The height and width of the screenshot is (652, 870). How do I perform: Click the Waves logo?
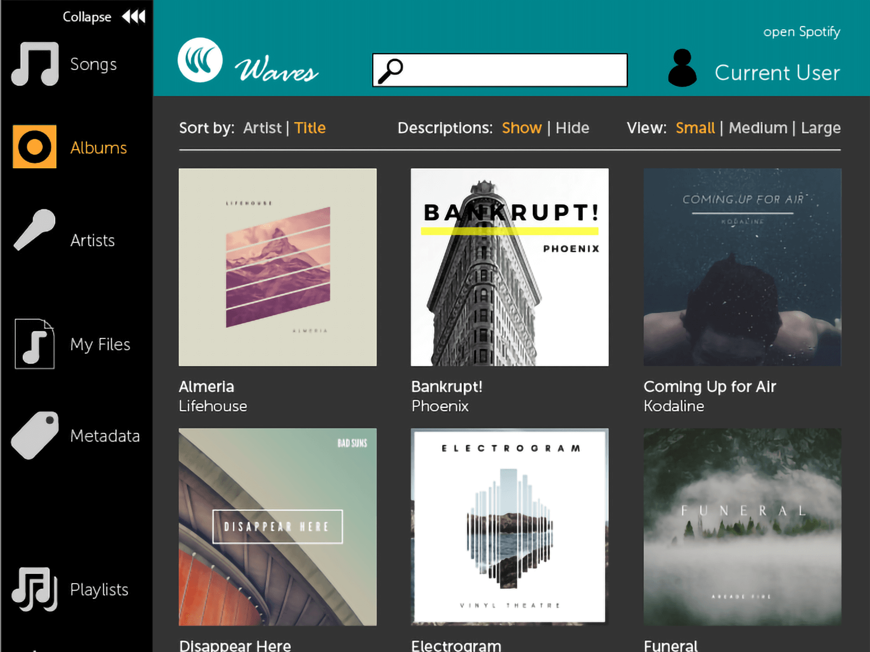(x=200, y=60)
